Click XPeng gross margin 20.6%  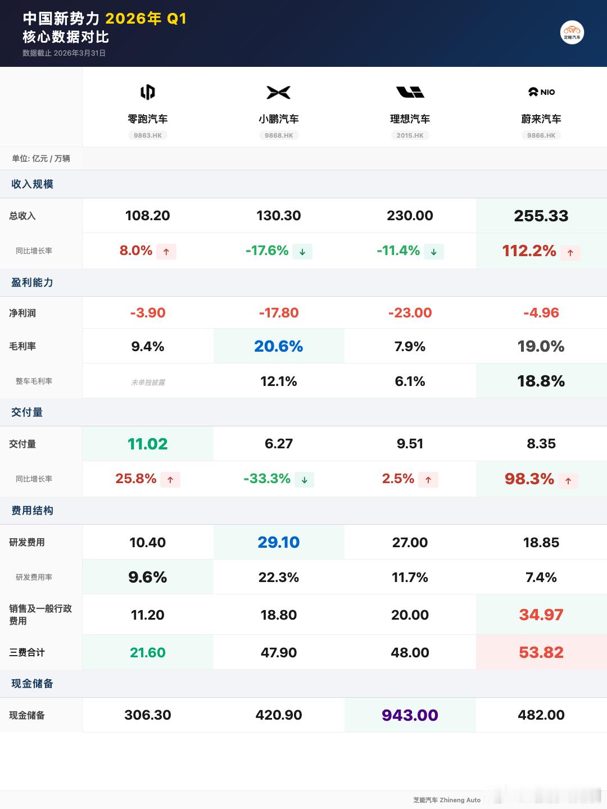point(279,346)
